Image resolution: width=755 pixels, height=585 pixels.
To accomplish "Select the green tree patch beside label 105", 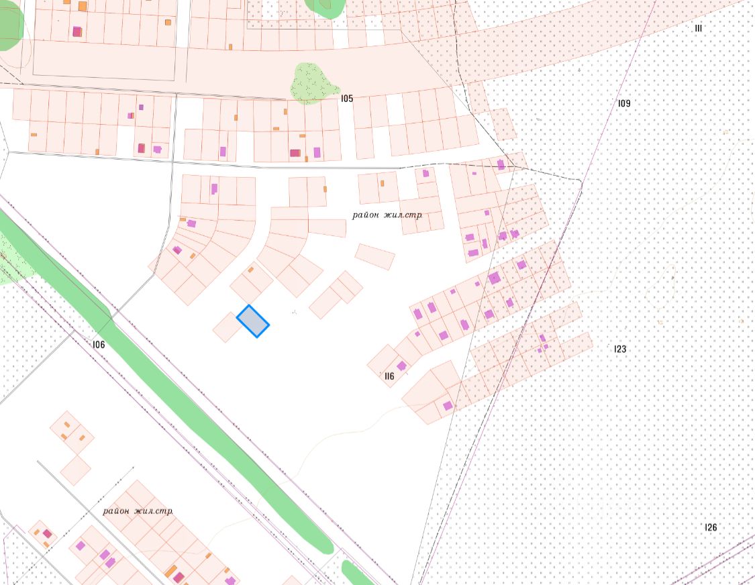I will (313, 83).
